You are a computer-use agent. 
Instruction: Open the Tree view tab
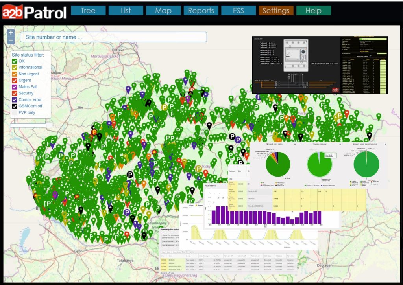pos(87,11)
